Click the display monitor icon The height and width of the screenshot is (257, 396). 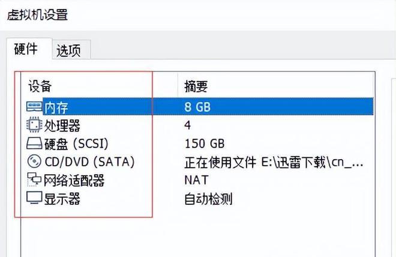point(35,198)
